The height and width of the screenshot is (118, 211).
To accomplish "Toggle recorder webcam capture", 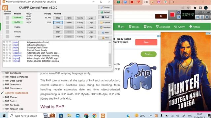I will tap(207, 17).
